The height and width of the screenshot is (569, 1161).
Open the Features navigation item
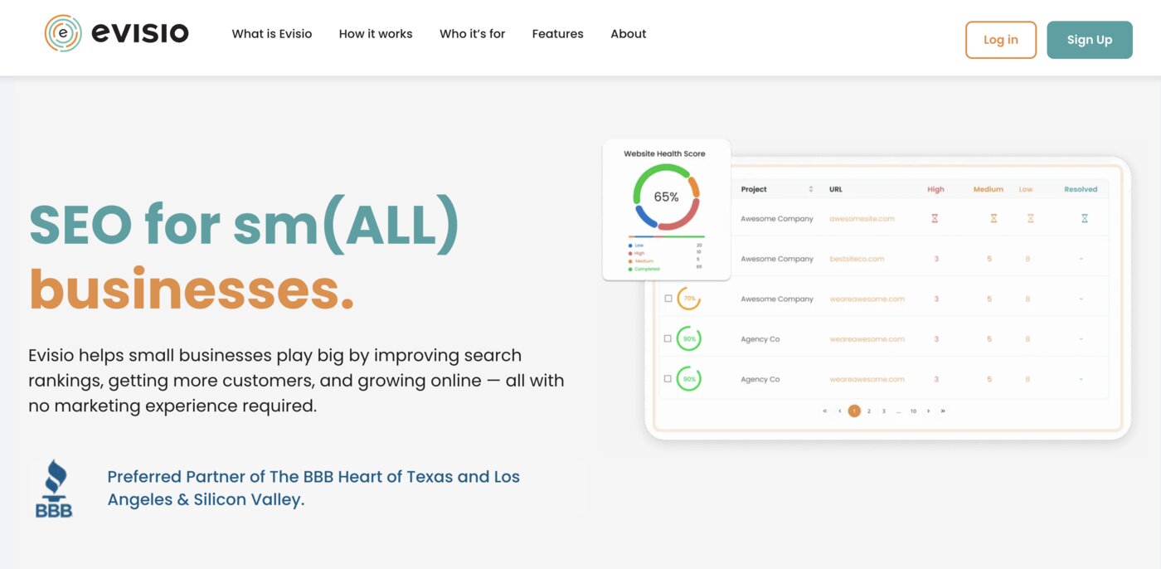click(x=557, y=33)
